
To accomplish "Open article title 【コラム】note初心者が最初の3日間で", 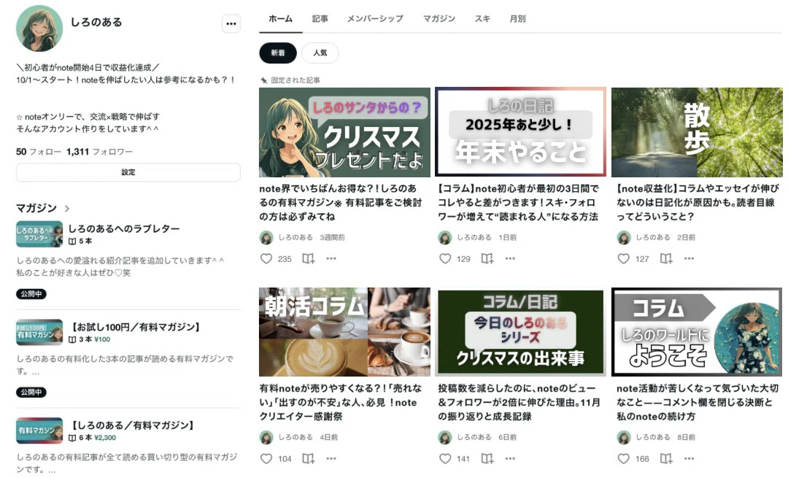I will point(518,203).
